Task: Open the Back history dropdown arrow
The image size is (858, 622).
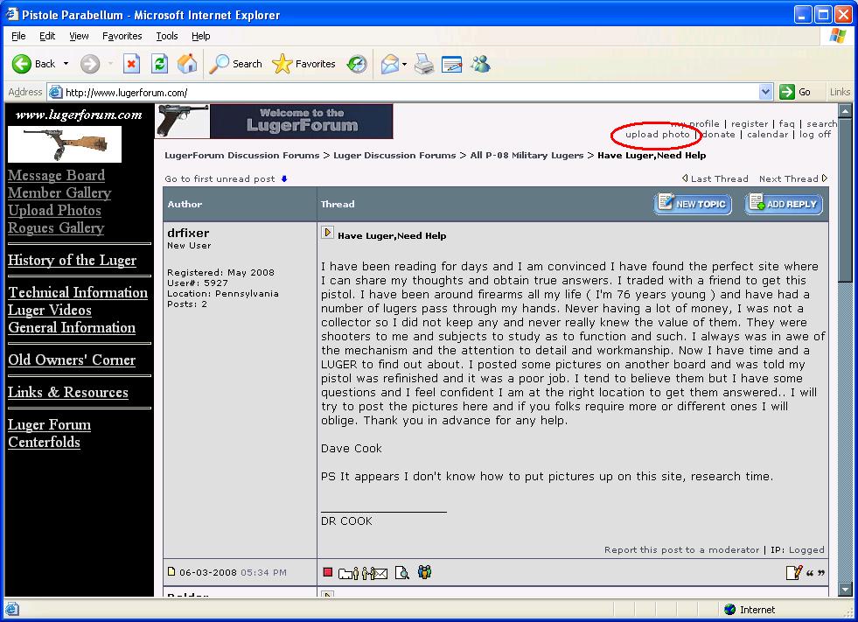Action: [x=66, y=64]
